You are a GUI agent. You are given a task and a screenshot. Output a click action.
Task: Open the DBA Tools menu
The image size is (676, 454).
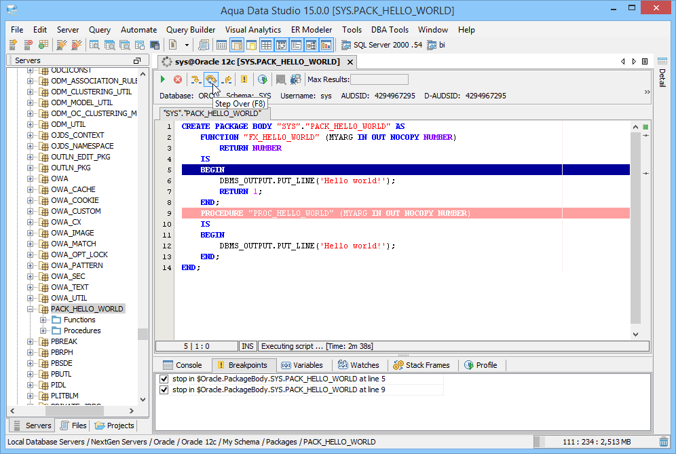390,29
